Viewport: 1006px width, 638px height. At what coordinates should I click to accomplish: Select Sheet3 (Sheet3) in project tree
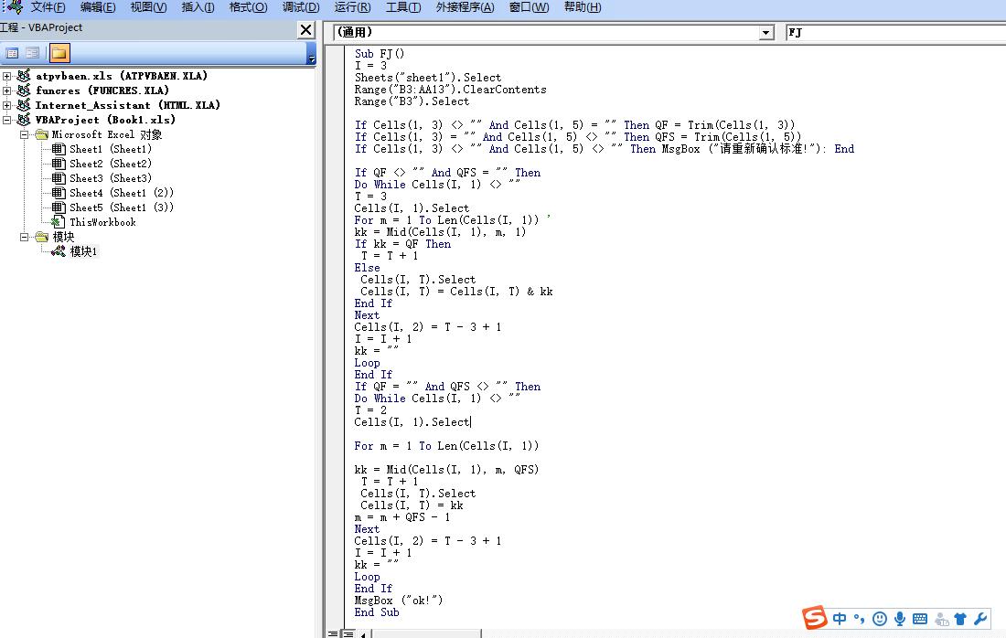[111, 178]
